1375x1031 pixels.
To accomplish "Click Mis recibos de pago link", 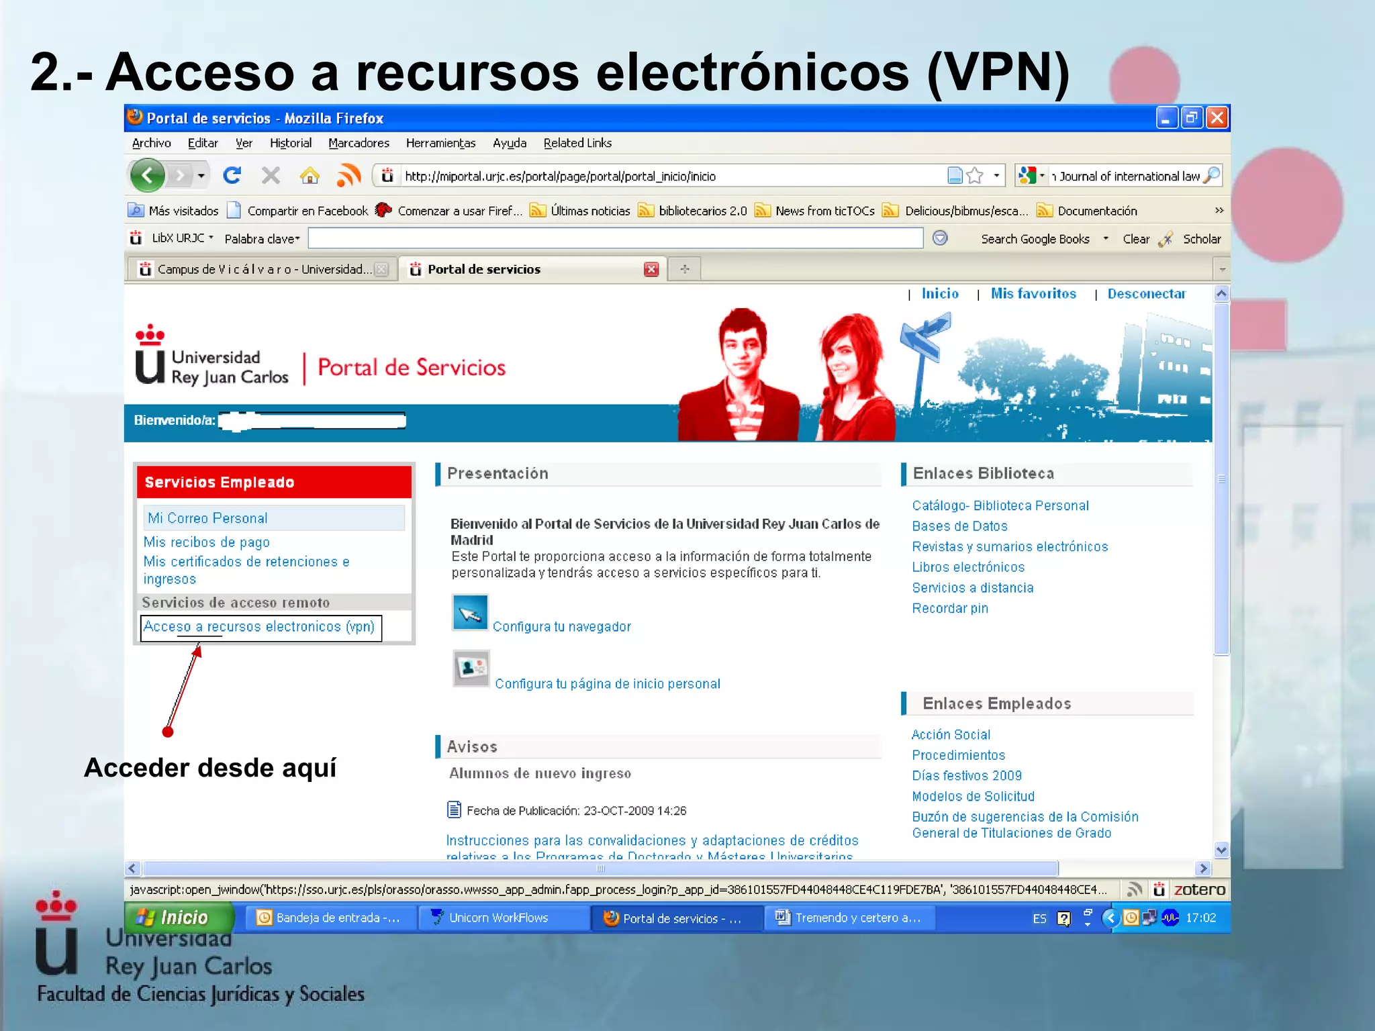I will pos(206,542).
